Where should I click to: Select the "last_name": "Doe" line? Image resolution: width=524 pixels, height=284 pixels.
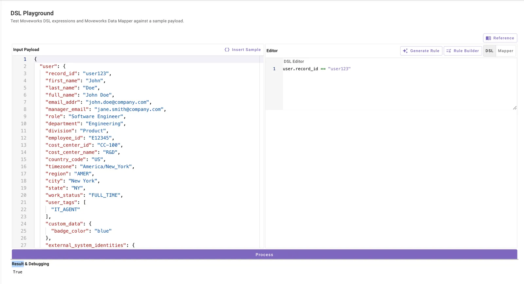72,88
